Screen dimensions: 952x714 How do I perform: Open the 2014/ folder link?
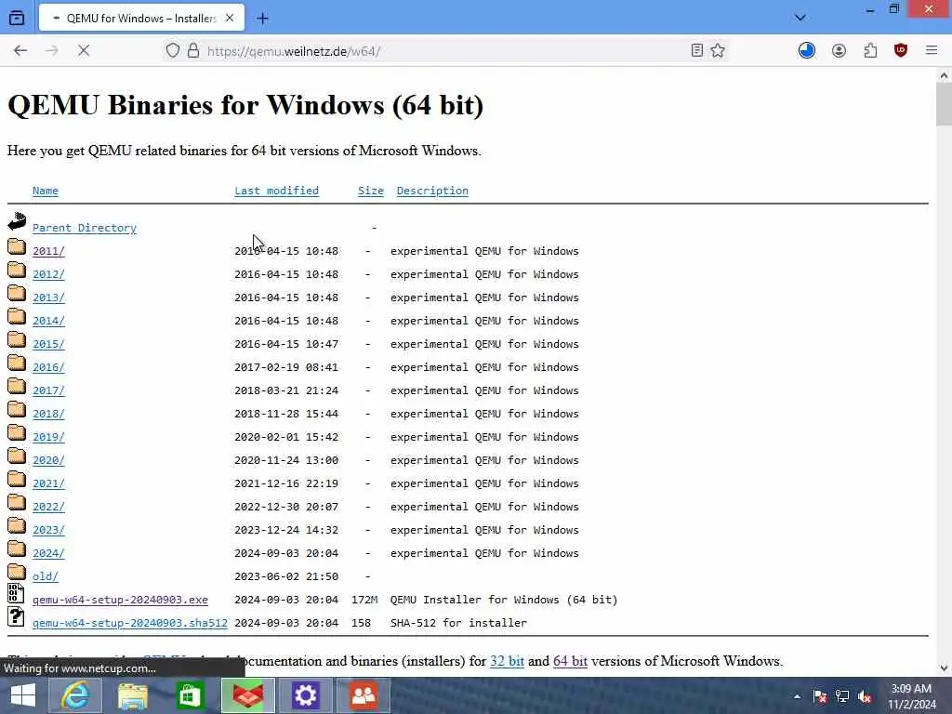pyautogui.click(x=48, y=321)
